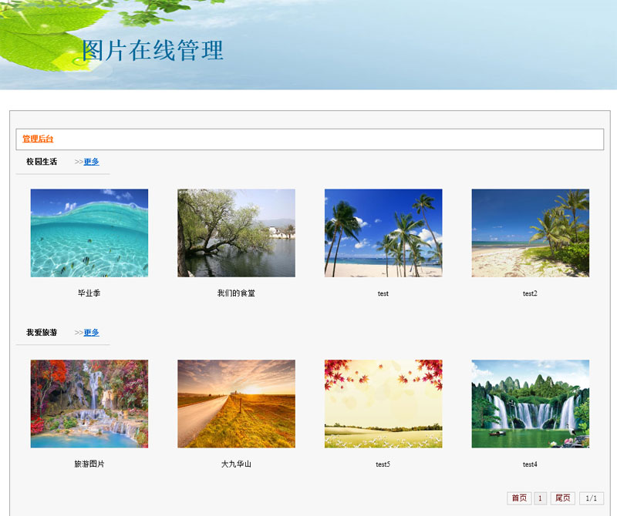The height and width of the screenshot is (516, 617).
Task: Click 更多 link beside 校园生活
Action: [91, 162]
